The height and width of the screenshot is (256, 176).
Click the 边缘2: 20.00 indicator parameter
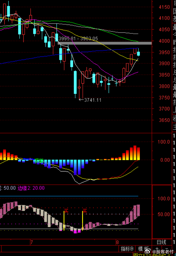coord(31,188)
